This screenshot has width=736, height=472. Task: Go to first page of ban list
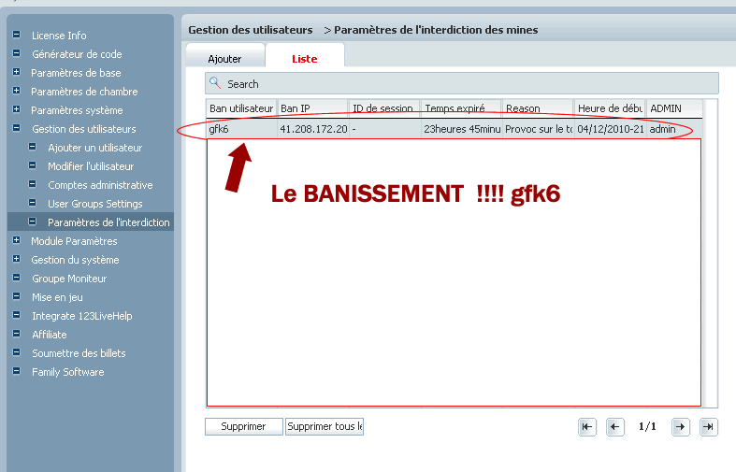point(587,426)
